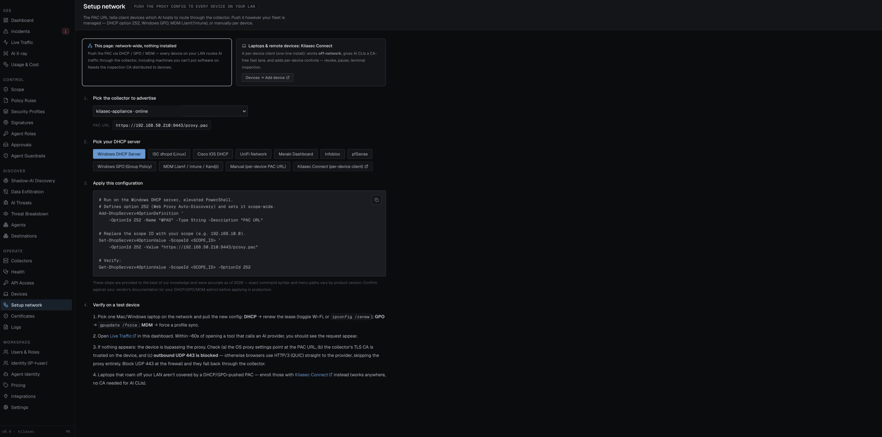Click the Incidents warning icon
Image resolution: width=882 pixels, height=437 pixels.
click(6, 31)
